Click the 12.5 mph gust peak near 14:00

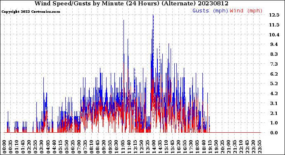[x=153, y=15]
